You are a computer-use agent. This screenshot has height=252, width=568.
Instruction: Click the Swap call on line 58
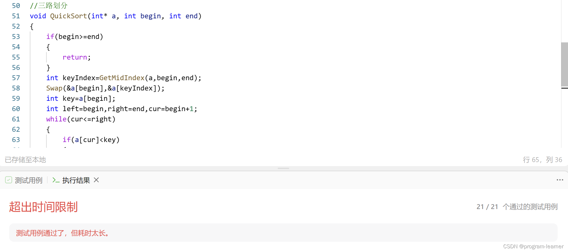tap(105, 88)
